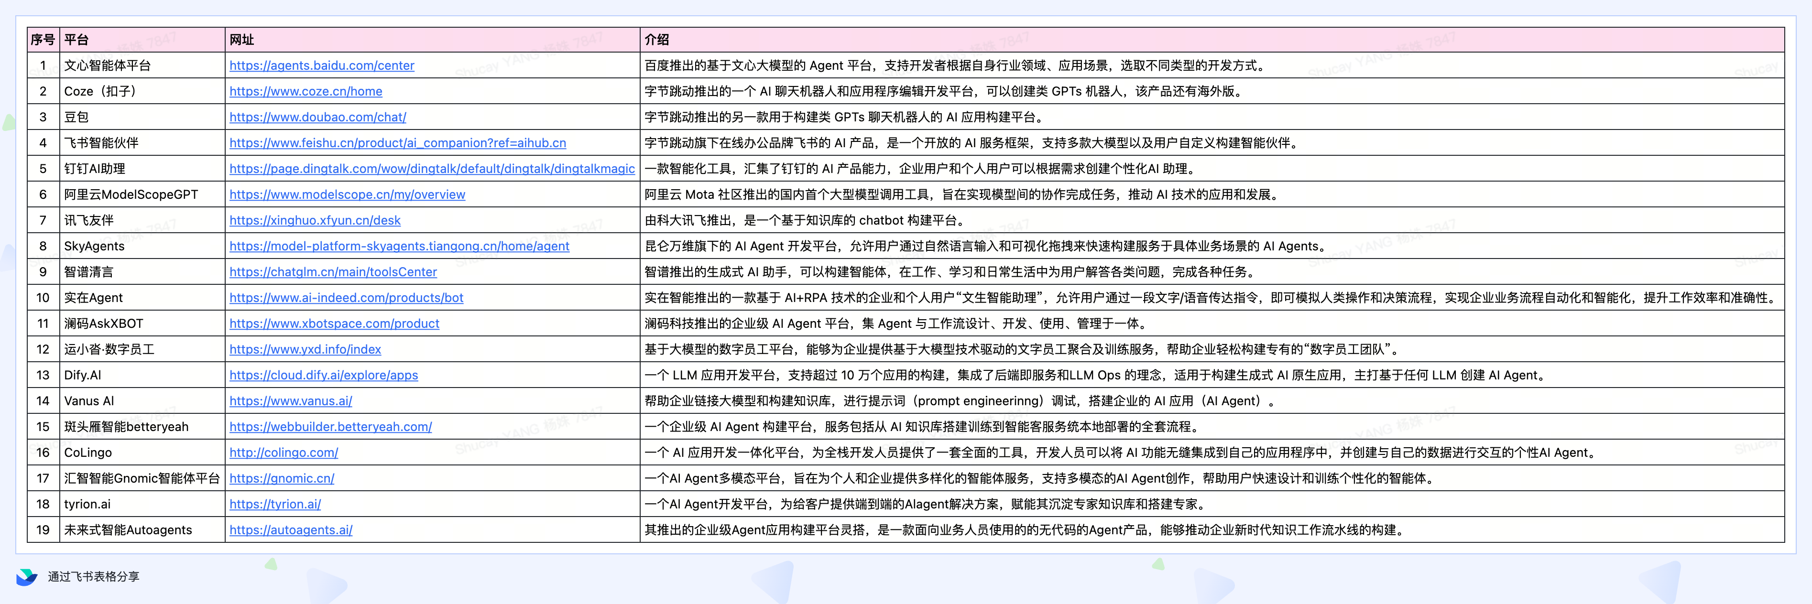Open the feishu.cn ai_companion link
Screen dimensions: 1812x604
click(397, 143)
